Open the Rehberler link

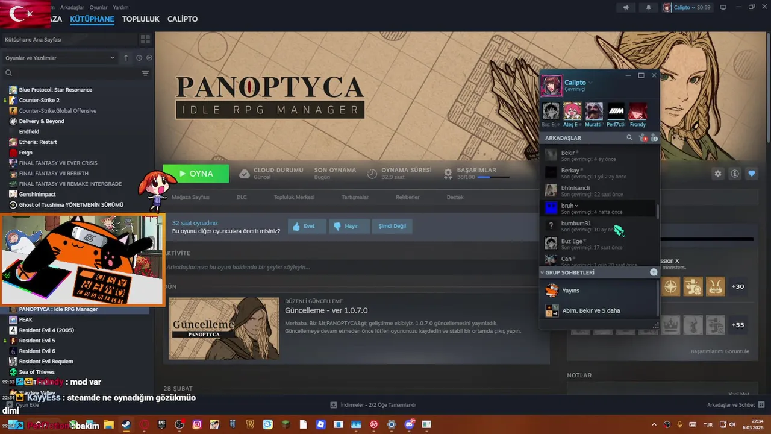407,197
